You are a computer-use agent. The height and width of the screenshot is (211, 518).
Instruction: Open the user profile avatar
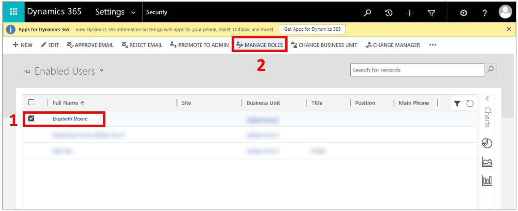coord(505,12)
